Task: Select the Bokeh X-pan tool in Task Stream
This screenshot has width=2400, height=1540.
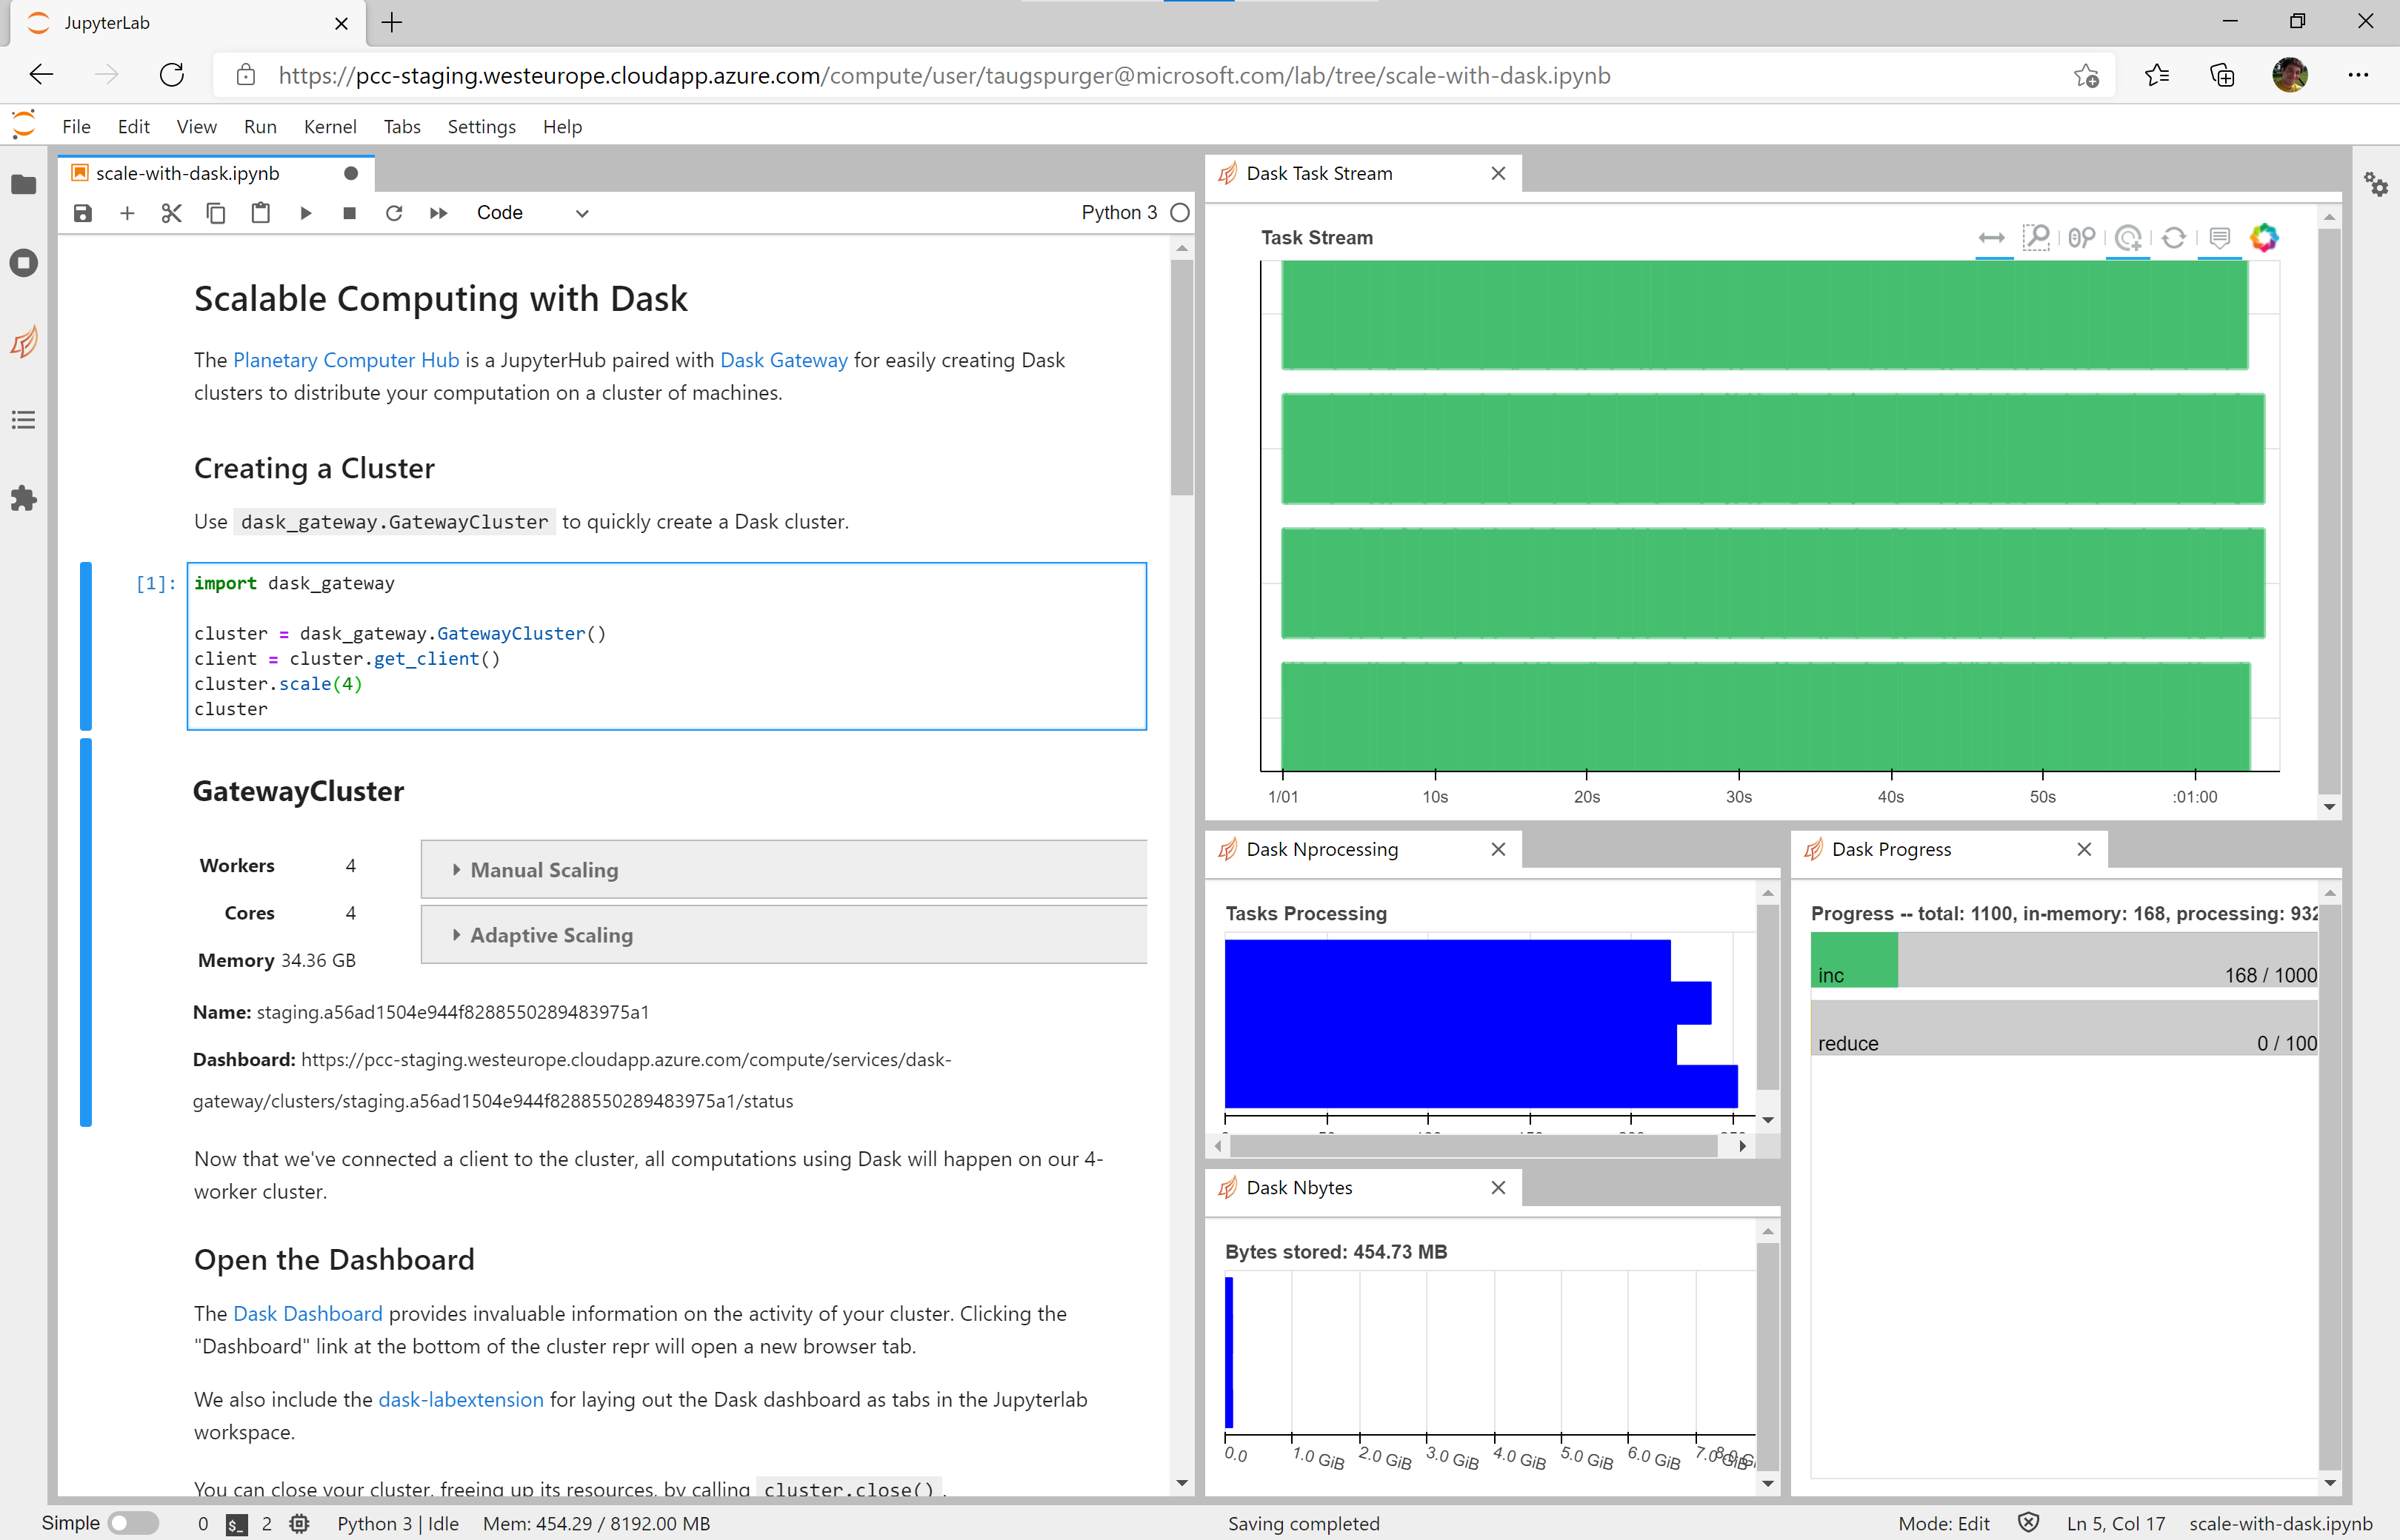Action: [1992, 238]
